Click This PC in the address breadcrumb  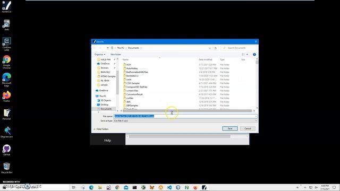coord(121,48)
